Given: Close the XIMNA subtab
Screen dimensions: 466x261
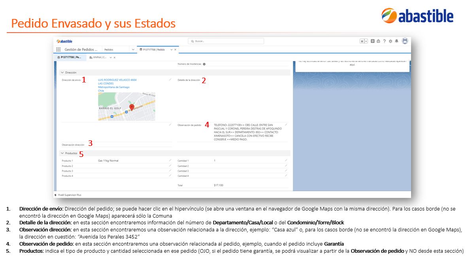Looking at the screenshot, I should [x=114, y=58].
